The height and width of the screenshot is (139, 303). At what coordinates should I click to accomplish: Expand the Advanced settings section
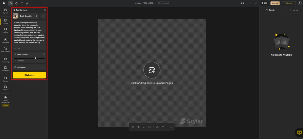pyautogui.click(x=29, y=67)
